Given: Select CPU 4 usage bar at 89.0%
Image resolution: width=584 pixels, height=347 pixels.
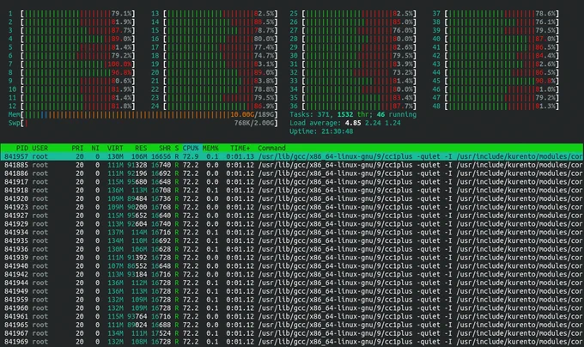Looking at the screenshot, I should pos(71,39).
